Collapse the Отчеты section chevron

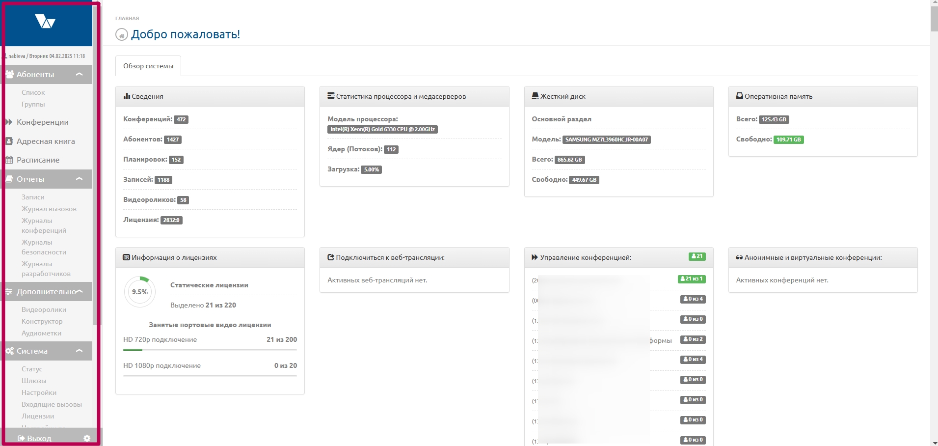(79, 179)
